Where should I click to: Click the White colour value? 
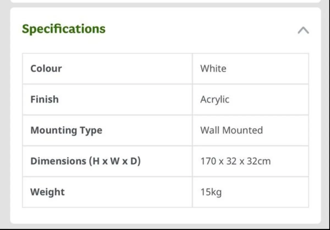click(x=213, y=68)
